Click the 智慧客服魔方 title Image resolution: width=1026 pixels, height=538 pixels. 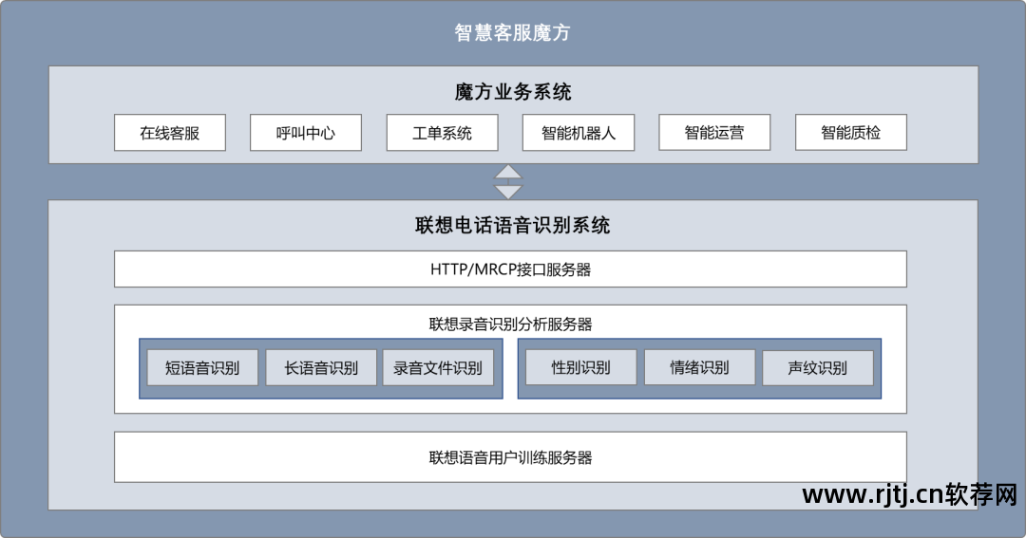[512, 32]
